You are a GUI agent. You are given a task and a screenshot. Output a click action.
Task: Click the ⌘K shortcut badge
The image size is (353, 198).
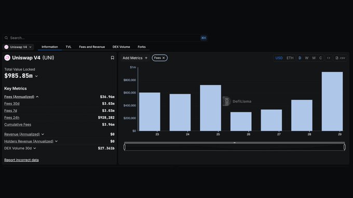pyautogui.click(x=203, y=38)
